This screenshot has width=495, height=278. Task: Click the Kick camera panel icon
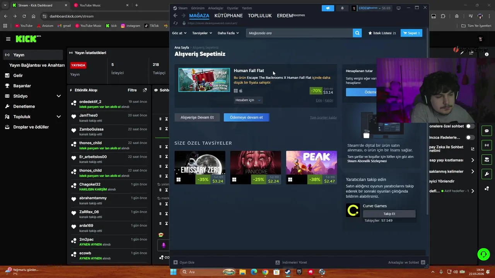486,159
